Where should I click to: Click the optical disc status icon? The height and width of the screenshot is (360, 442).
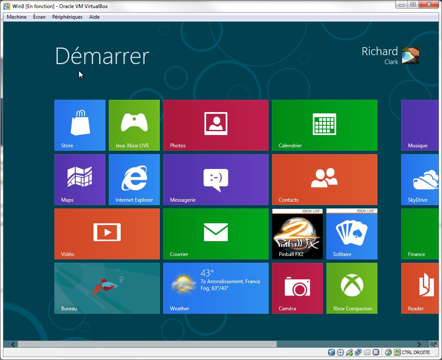tap(340, 352)
